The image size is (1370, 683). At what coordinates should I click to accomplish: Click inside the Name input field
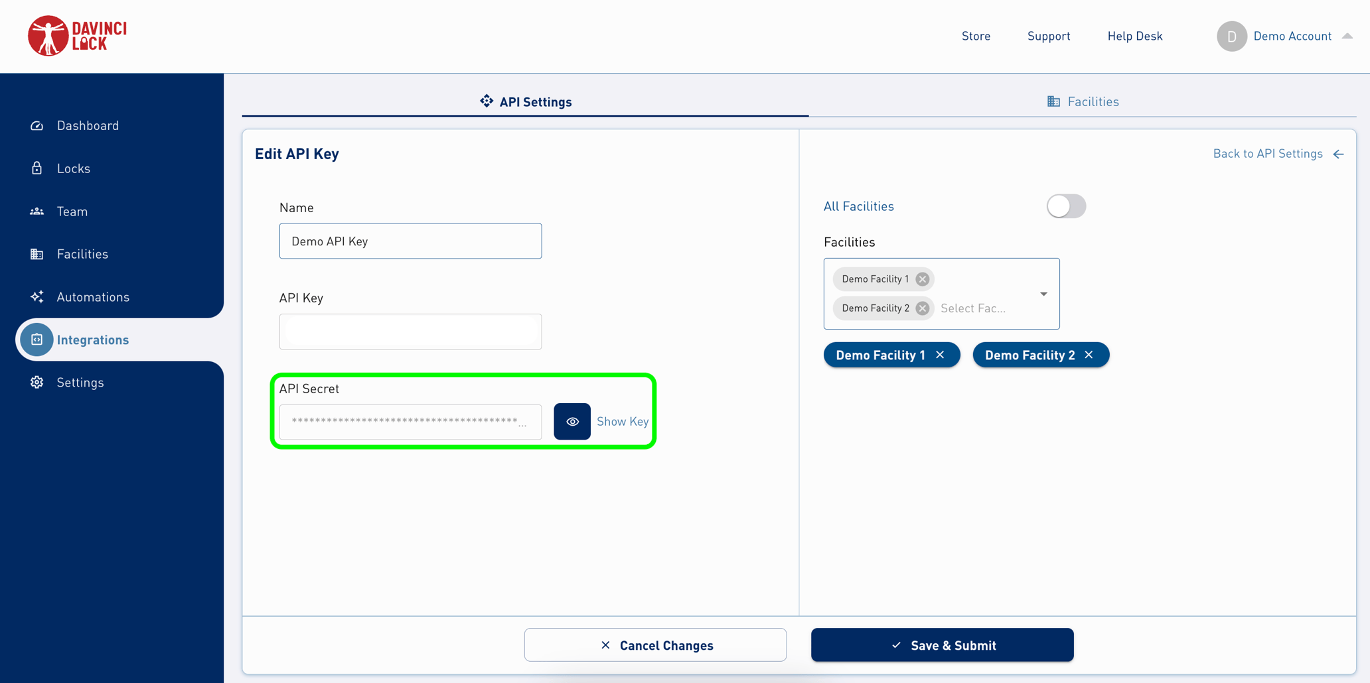410,241
